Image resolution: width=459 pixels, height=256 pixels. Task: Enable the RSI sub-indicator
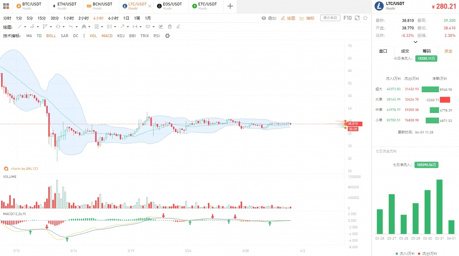click(156, 36)
